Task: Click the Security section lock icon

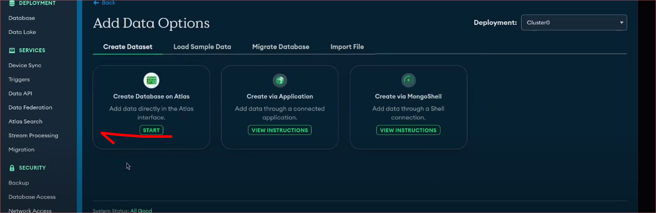Action: pyautogui.click(x=12, y=168)
